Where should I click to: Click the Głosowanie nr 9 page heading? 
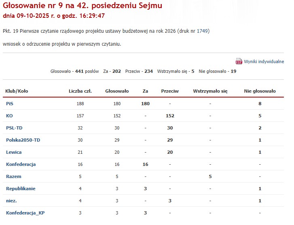pos(82,6)
